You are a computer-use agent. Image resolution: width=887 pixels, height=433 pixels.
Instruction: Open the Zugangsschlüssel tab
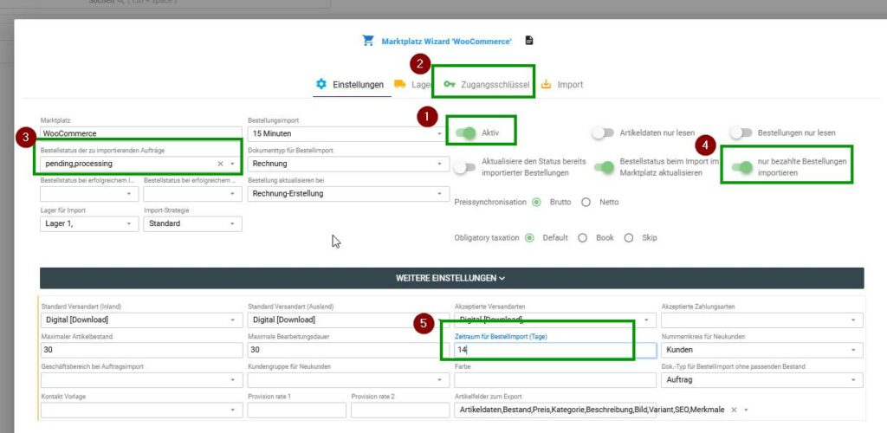(x=487, y=85)
